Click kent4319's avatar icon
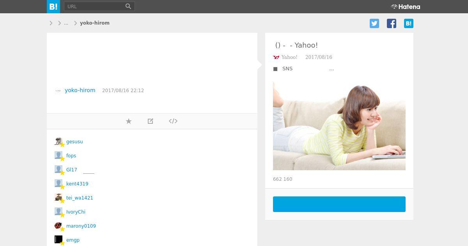468x246 pixels. [x=58, y=184]
